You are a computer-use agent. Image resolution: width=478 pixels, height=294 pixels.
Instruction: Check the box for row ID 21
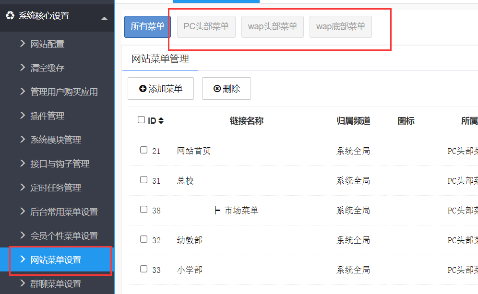coord(143,150)
